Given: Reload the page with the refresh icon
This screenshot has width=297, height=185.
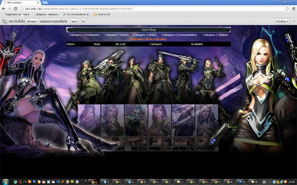Looking at the screenshot, I should pos(16,9).
